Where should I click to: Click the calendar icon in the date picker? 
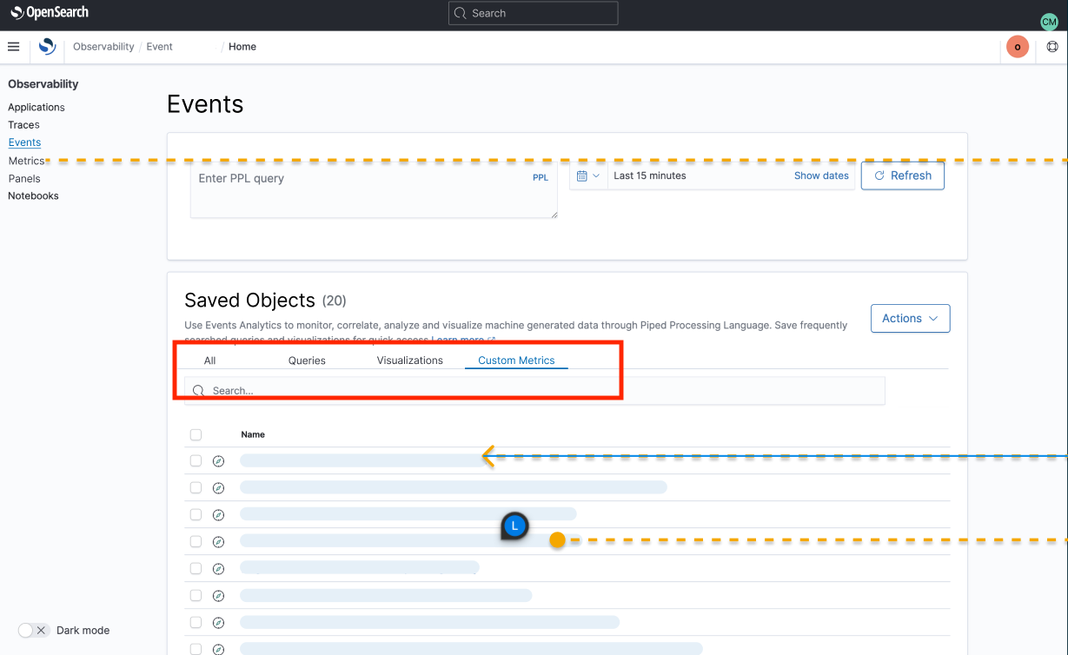[x=580, y=175]
